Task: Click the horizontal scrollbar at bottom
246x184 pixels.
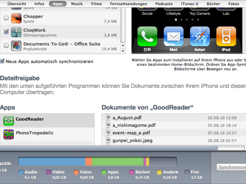Action: point(109,148)
